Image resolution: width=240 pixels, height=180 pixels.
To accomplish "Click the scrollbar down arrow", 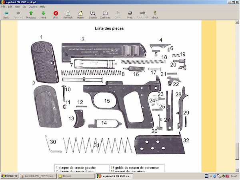I will click(237, 170).
